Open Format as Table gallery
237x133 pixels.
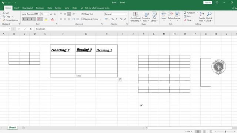(x=146, y=17)
